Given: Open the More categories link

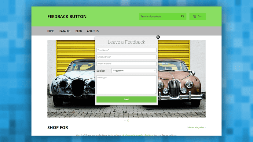Looking at the screenshot, I should tap(196, 127).
